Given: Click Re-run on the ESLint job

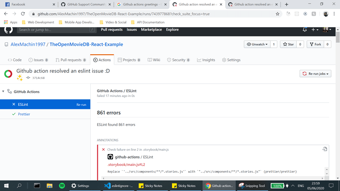Looking at the screenshot, I should pyautogui.click(x=81, y=104).
